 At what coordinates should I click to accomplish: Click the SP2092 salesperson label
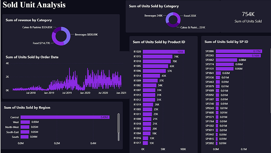(x=210, y=95)
